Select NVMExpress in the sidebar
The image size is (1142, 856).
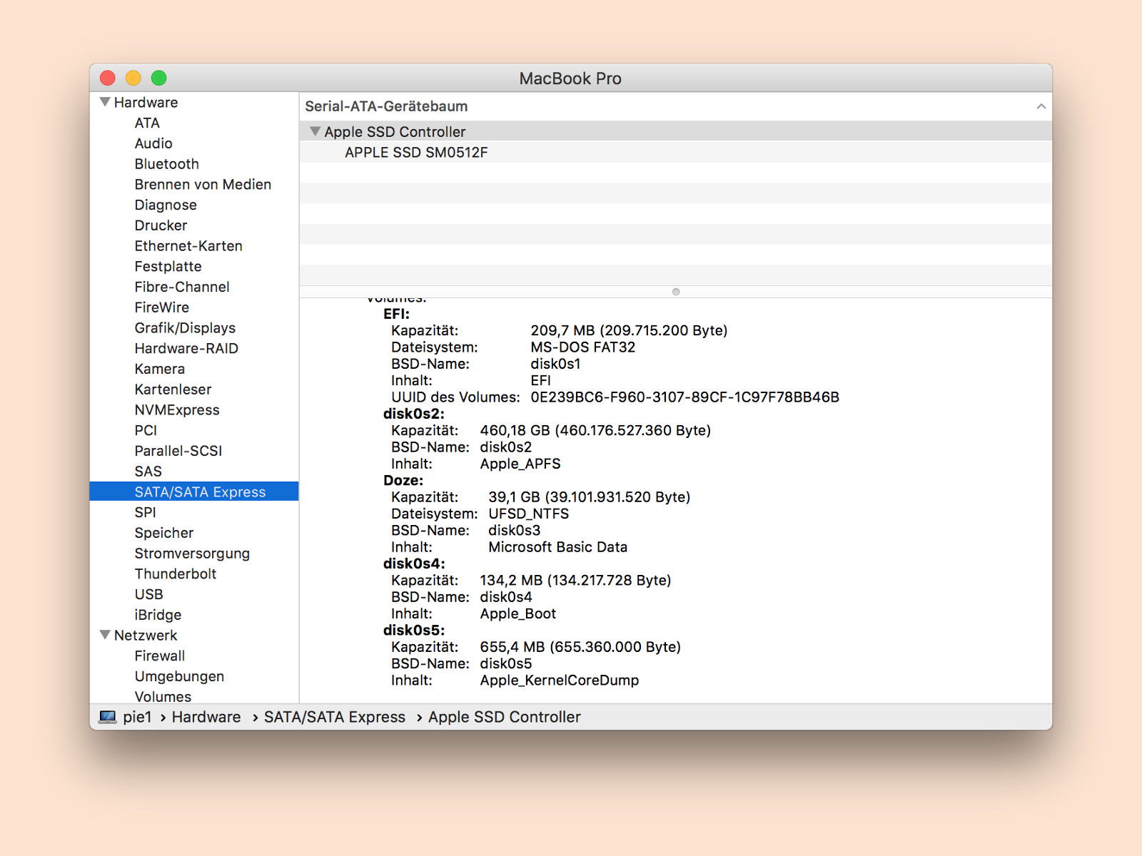(177, 410)
